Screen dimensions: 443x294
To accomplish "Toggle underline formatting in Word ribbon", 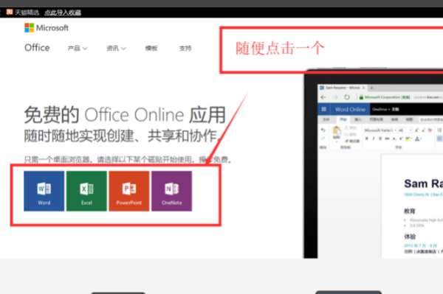I will click(x=380, y=139).
